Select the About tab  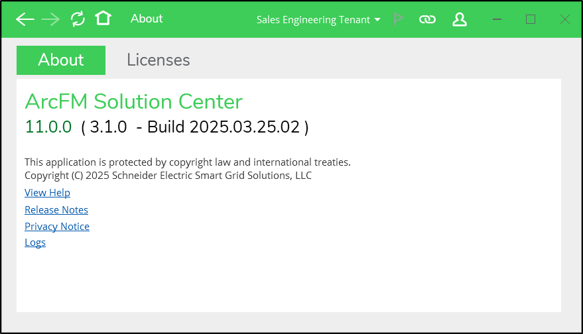pos(61,60)
